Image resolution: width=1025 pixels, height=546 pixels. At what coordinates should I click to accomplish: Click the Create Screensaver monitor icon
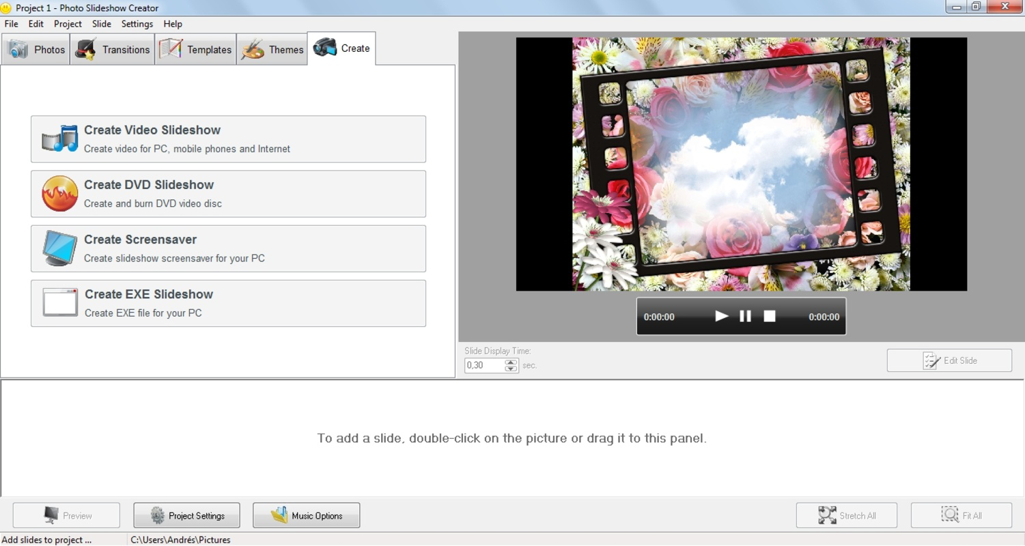60,248
